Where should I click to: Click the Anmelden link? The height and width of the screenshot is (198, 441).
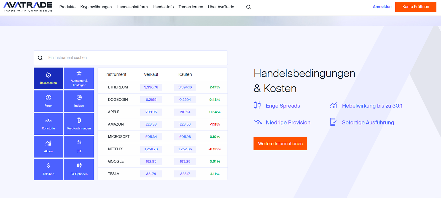(382, 7)
